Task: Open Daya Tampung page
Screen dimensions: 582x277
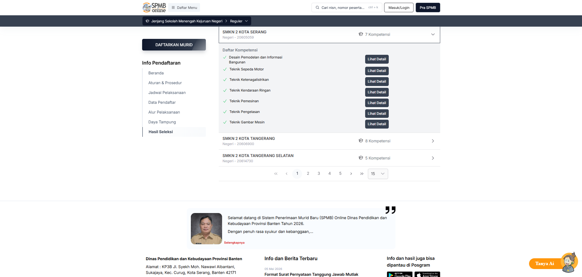Action: (x=162, y=122)
